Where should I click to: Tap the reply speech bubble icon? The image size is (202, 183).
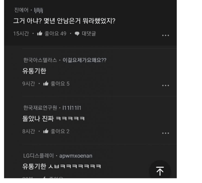pos(77,34)
